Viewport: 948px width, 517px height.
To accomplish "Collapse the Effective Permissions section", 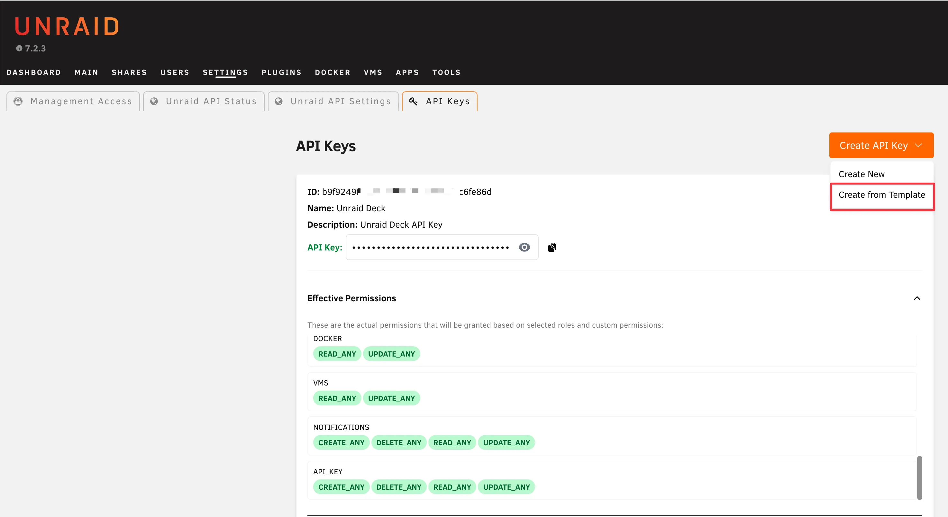I will click(917, 298).
